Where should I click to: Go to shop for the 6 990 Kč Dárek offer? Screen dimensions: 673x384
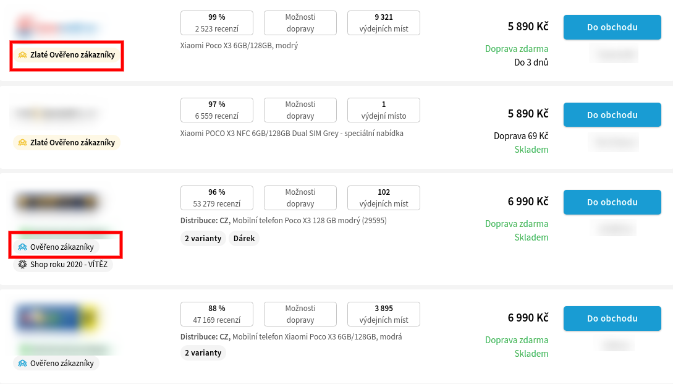click(612, 202)
